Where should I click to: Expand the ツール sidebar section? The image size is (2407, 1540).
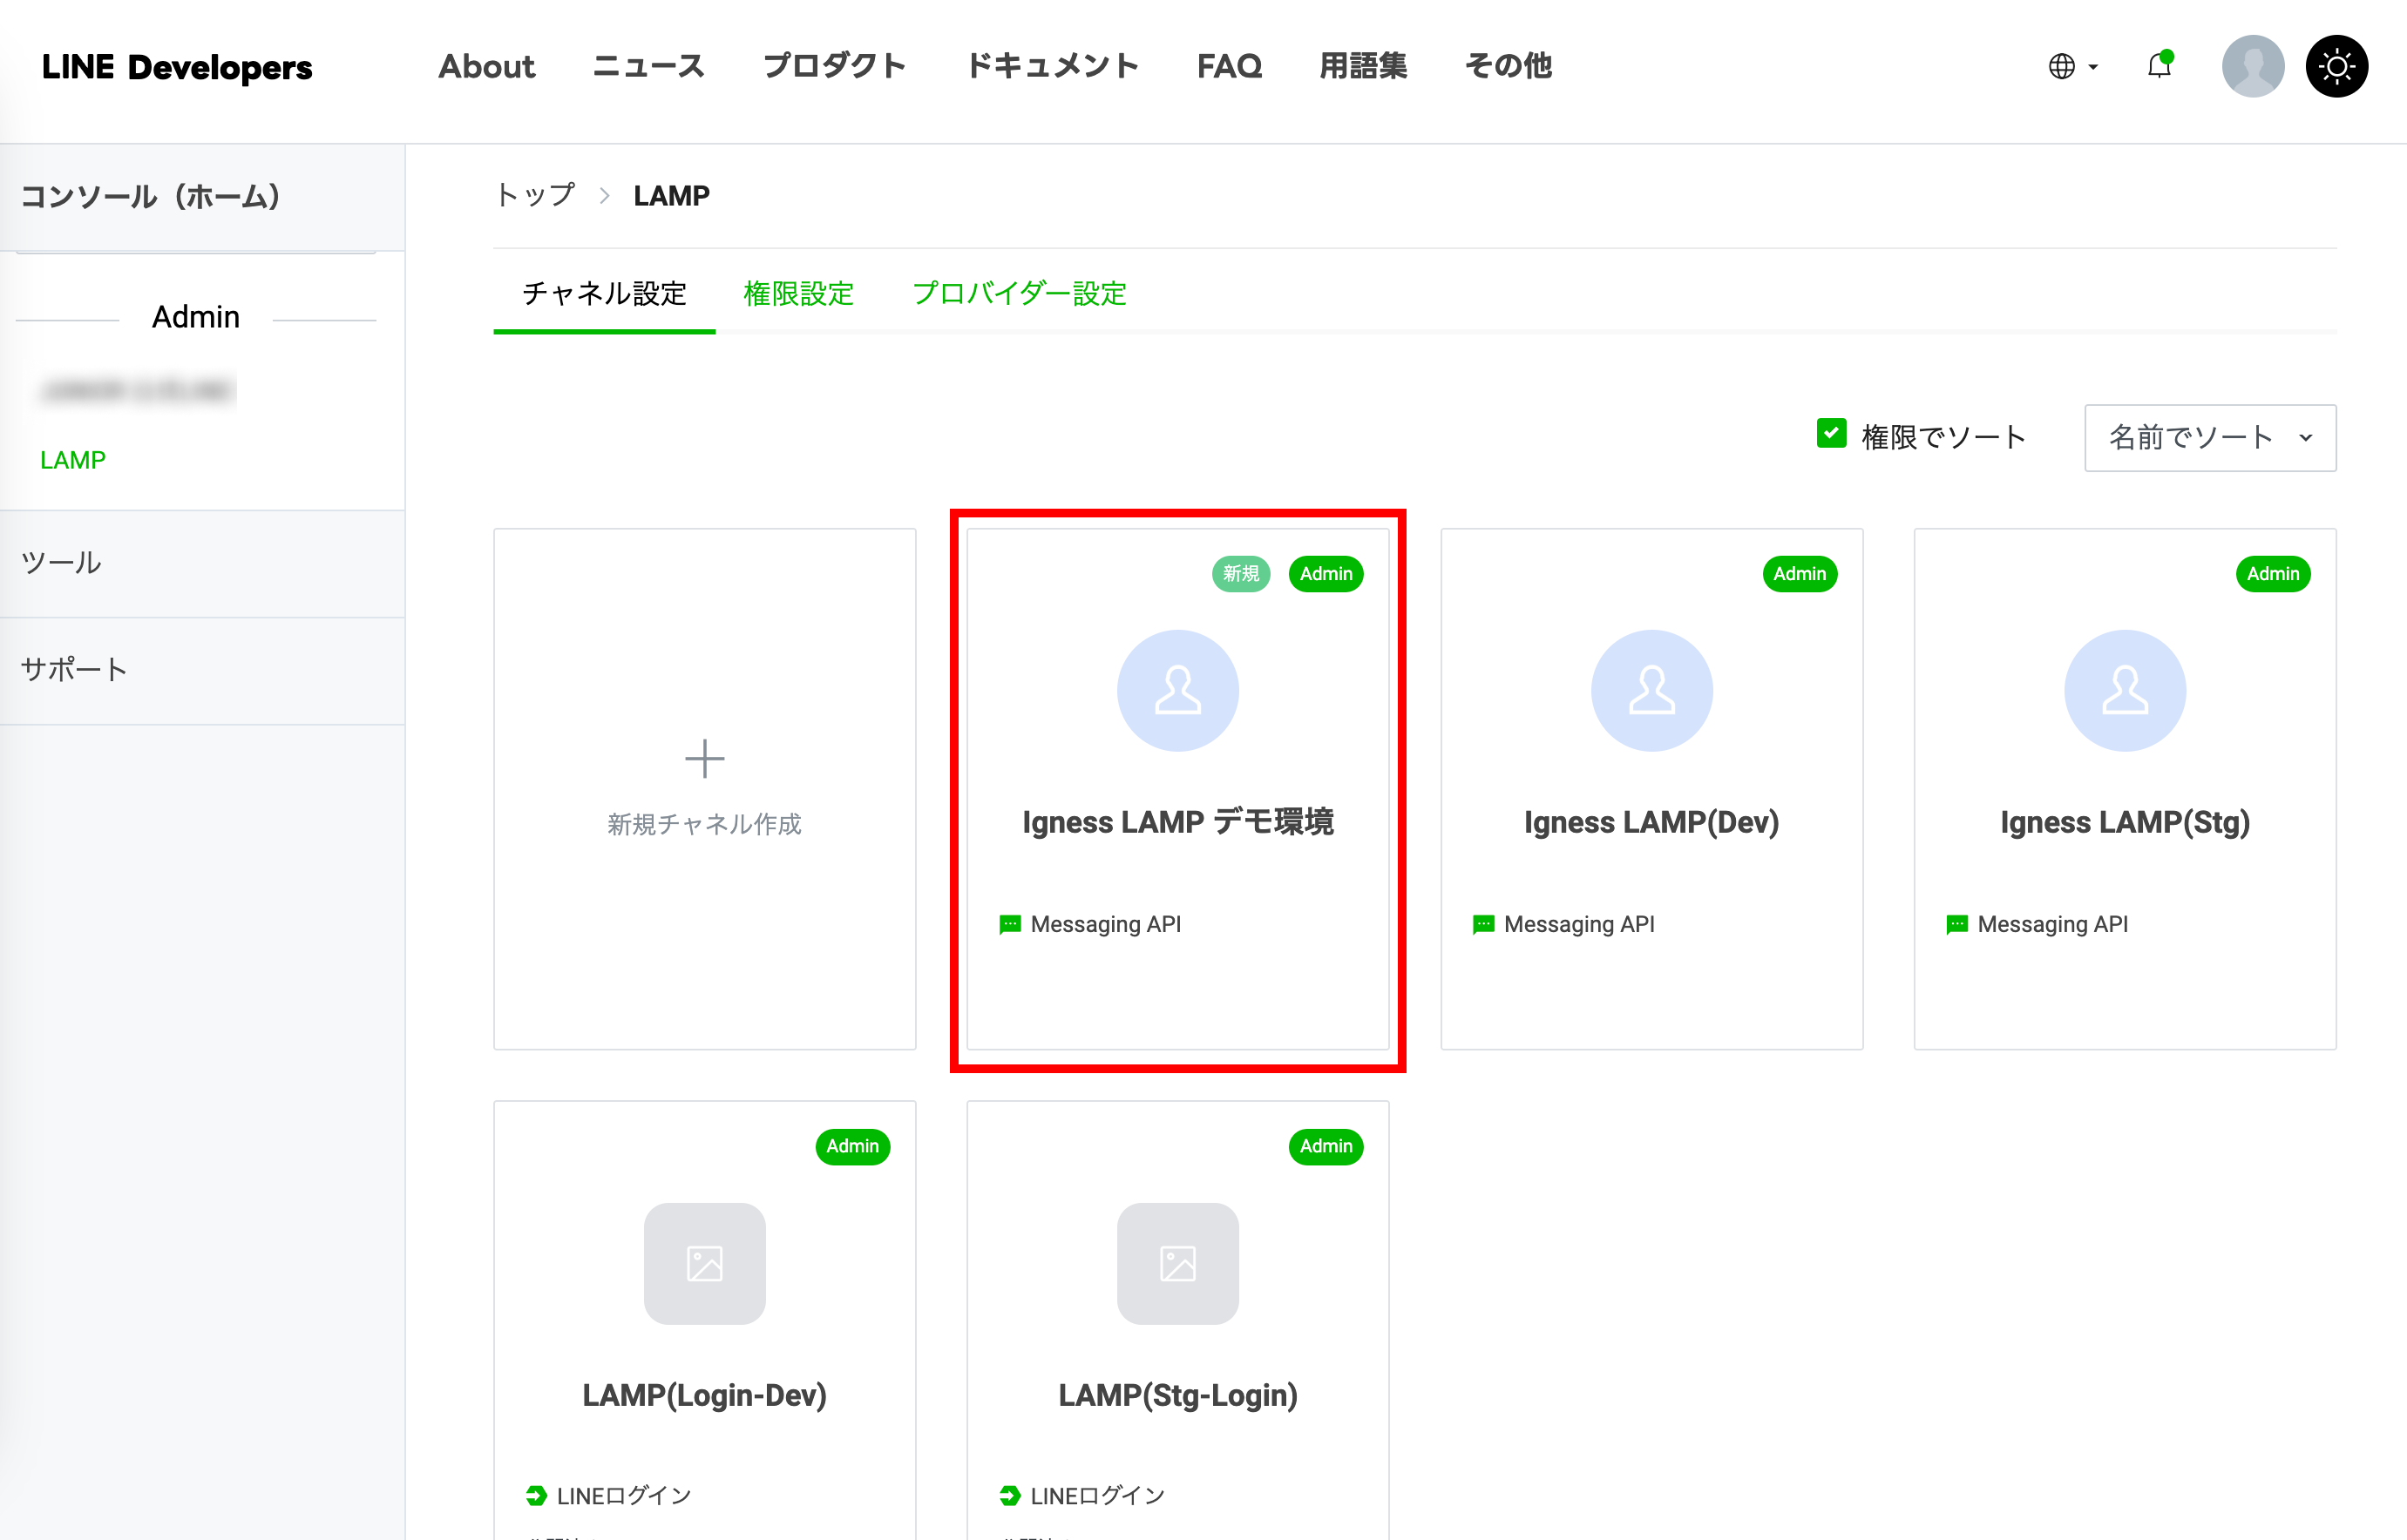(x=62, y=563)
